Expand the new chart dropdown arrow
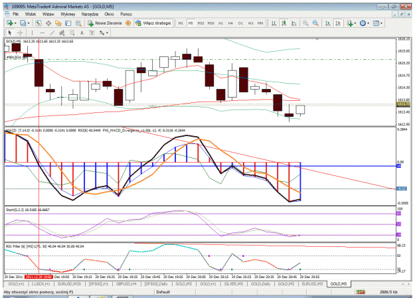415x298 pixels. tap(16, 23)
